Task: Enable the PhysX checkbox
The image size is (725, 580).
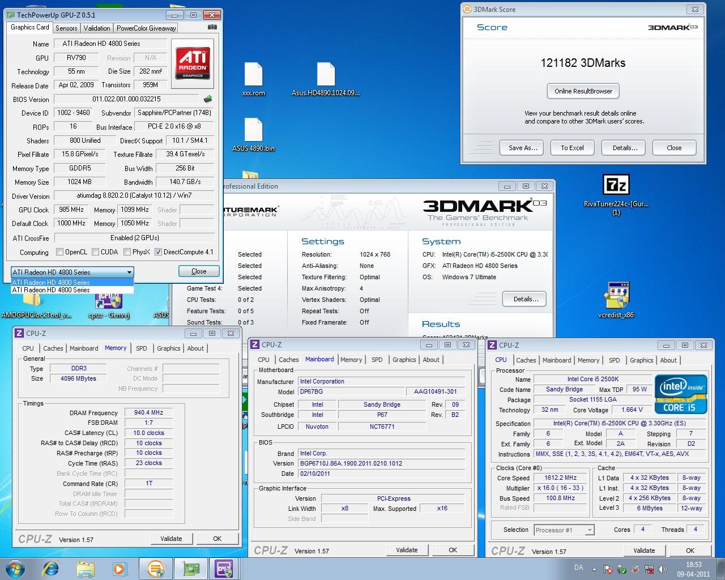Action: [x=127, y=252]
